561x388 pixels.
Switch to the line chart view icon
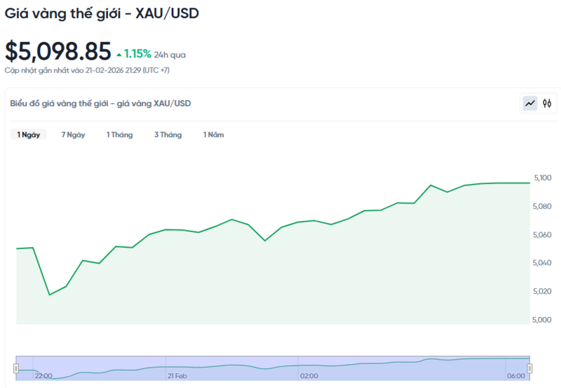(x=530, y=104)
